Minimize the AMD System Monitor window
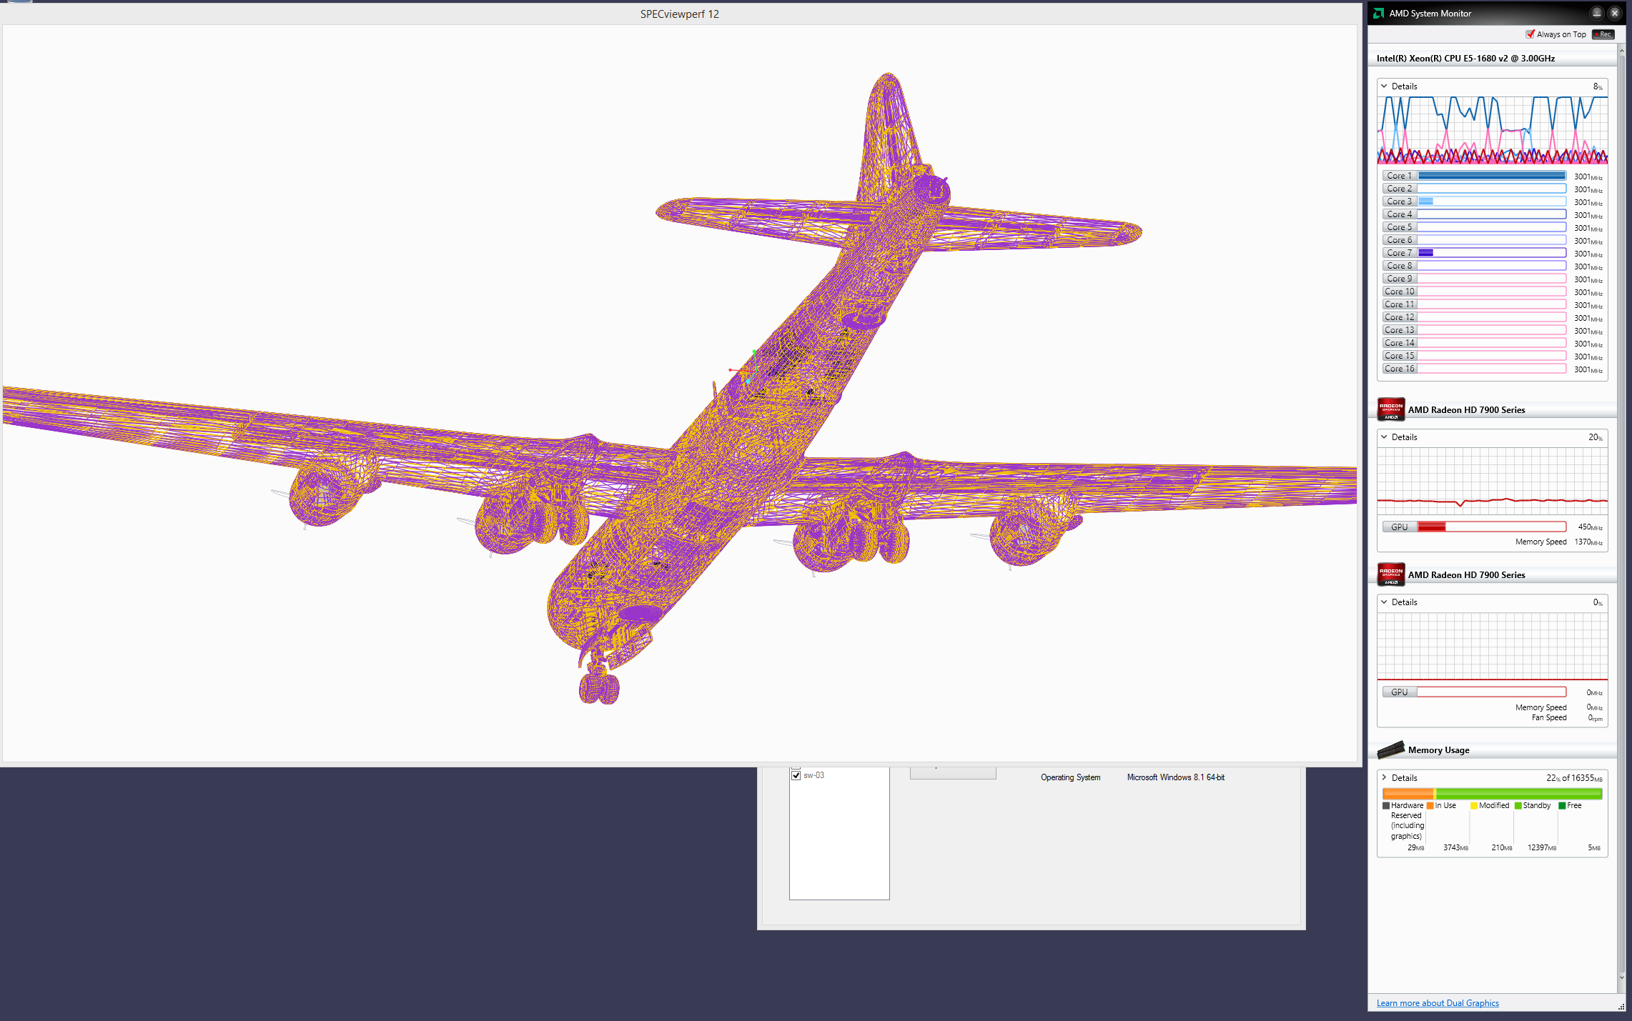 pos(1597,13)
